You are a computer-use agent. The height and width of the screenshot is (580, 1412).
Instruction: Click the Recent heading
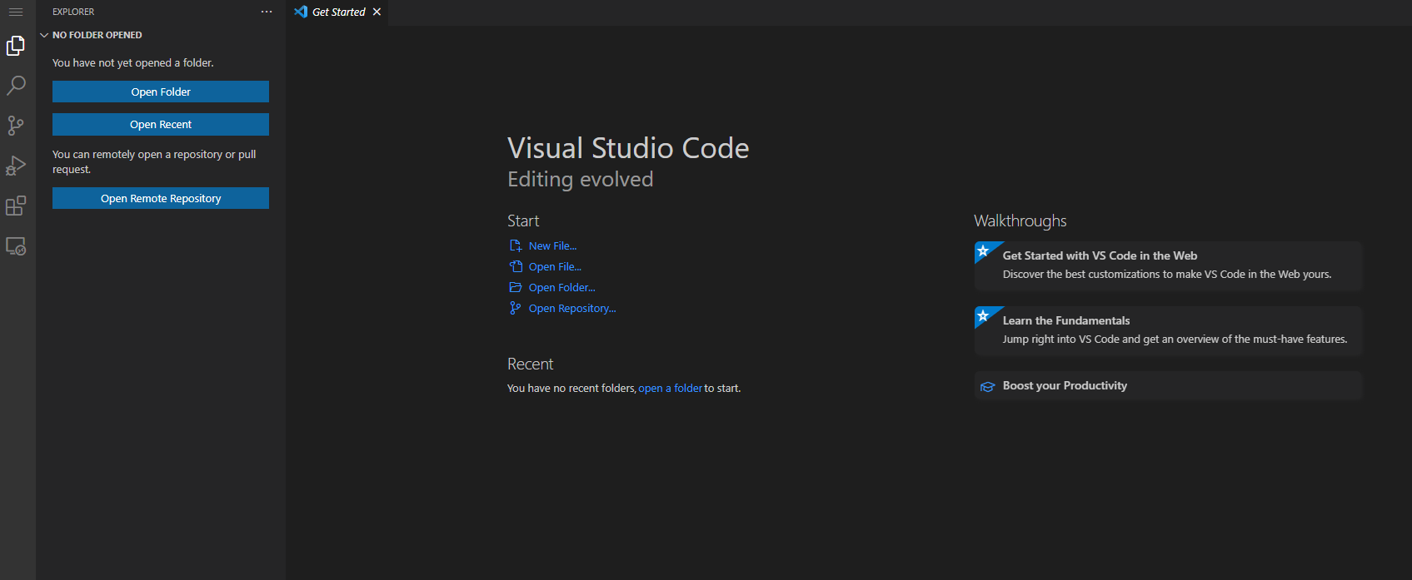(x=530, y=364)
